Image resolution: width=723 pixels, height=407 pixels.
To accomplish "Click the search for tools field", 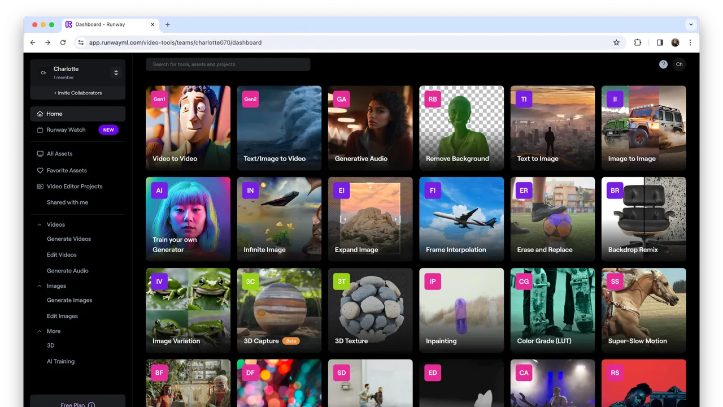I will (x=228, y=64).
